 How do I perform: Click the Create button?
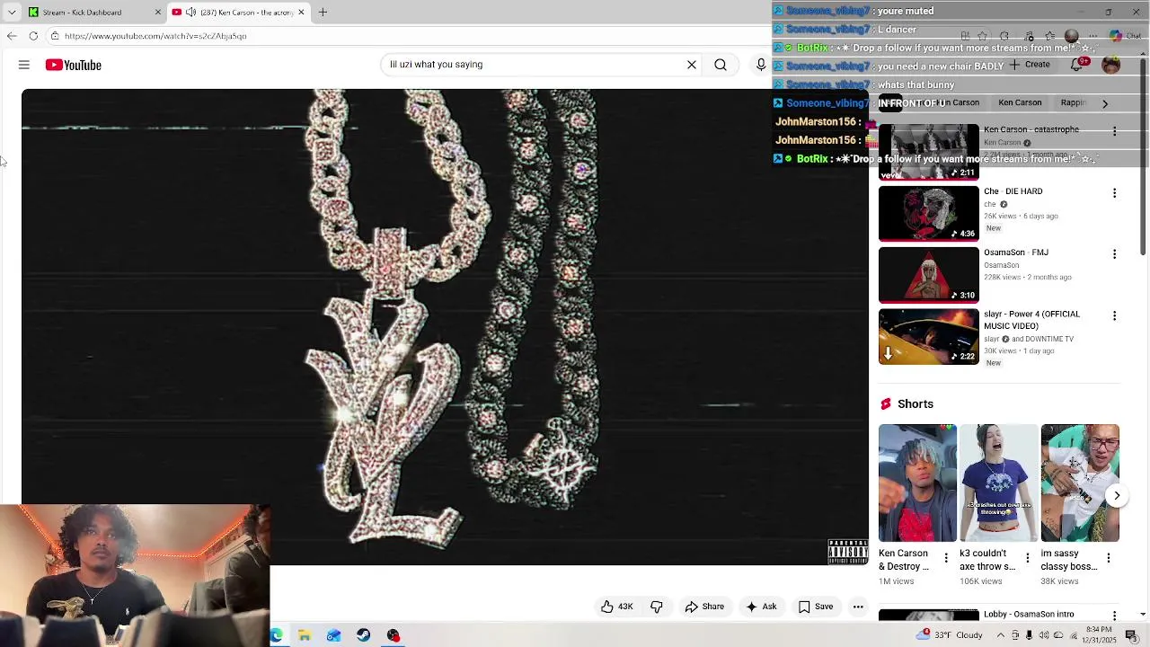point(1030,65)
